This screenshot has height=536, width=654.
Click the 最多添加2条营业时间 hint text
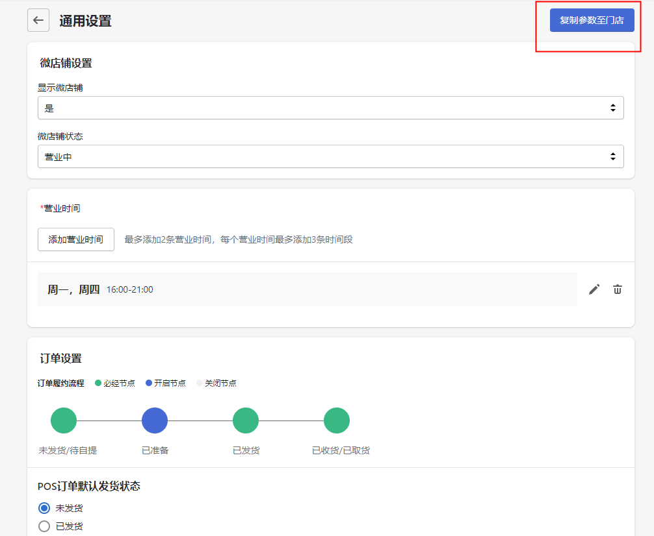239,240
